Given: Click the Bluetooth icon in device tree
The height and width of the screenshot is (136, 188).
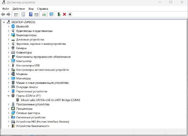Looking at the screenshot, I should 13,27.
